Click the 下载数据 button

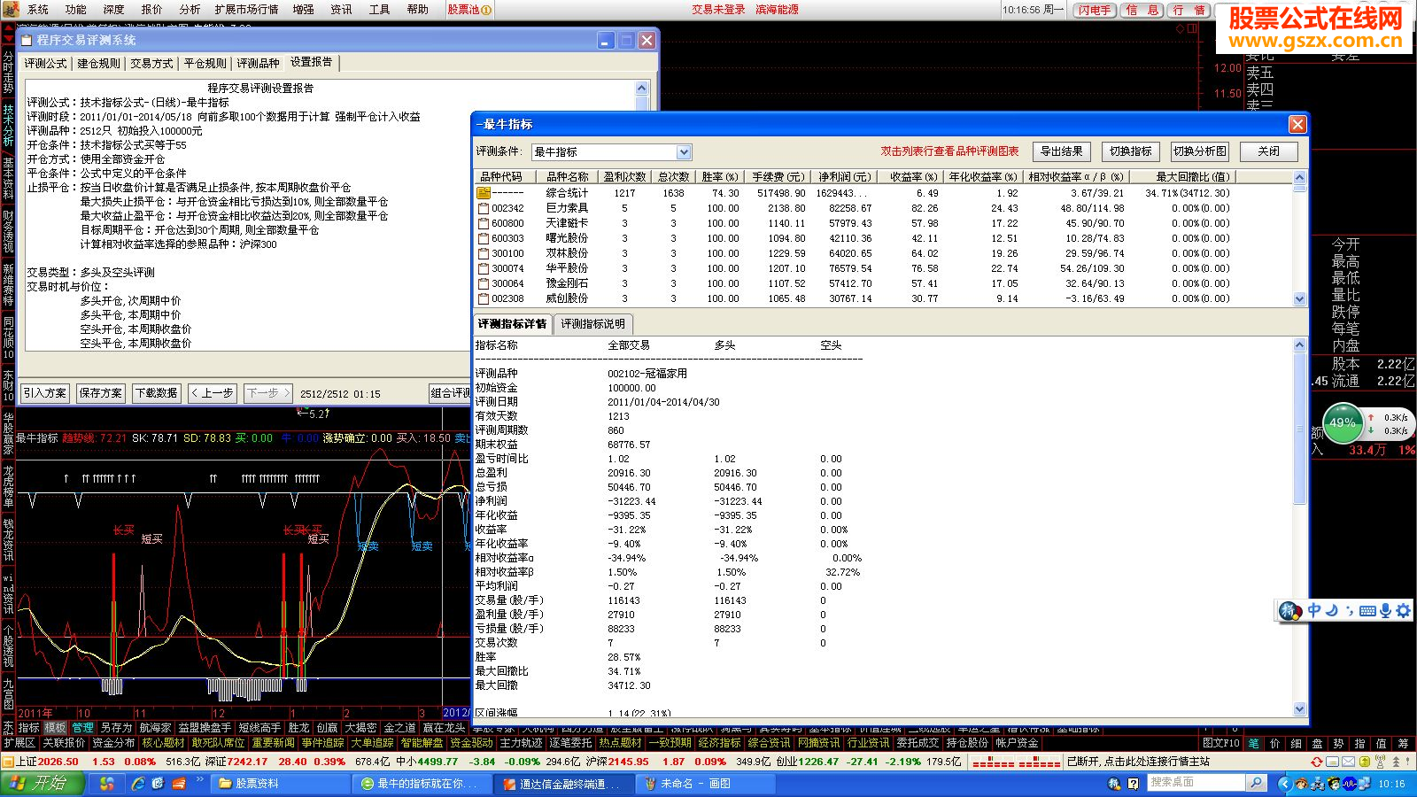[156, 393]
